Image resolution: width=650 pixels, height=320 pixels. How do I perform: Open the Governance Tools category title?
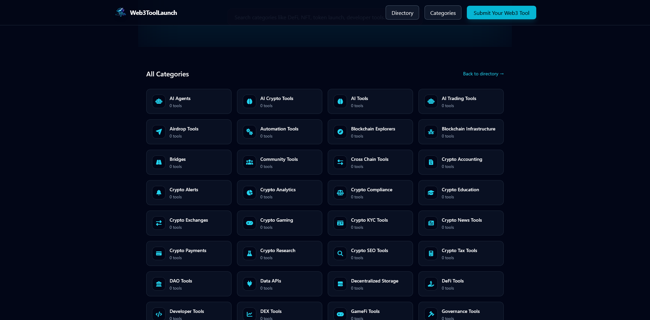[461, 311]
